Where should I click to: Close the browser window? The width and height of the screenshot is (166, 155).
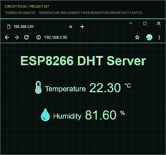(x=159, y=23)
